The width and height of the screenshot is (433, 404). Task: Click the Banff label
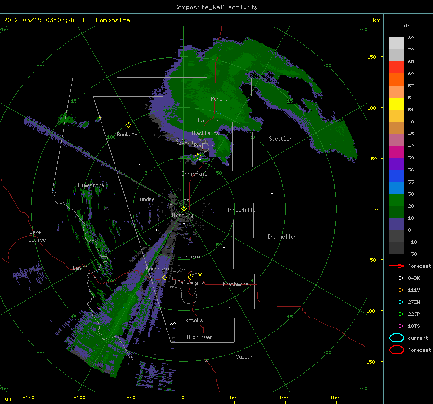pyautogui.click(x=79, y=268)
